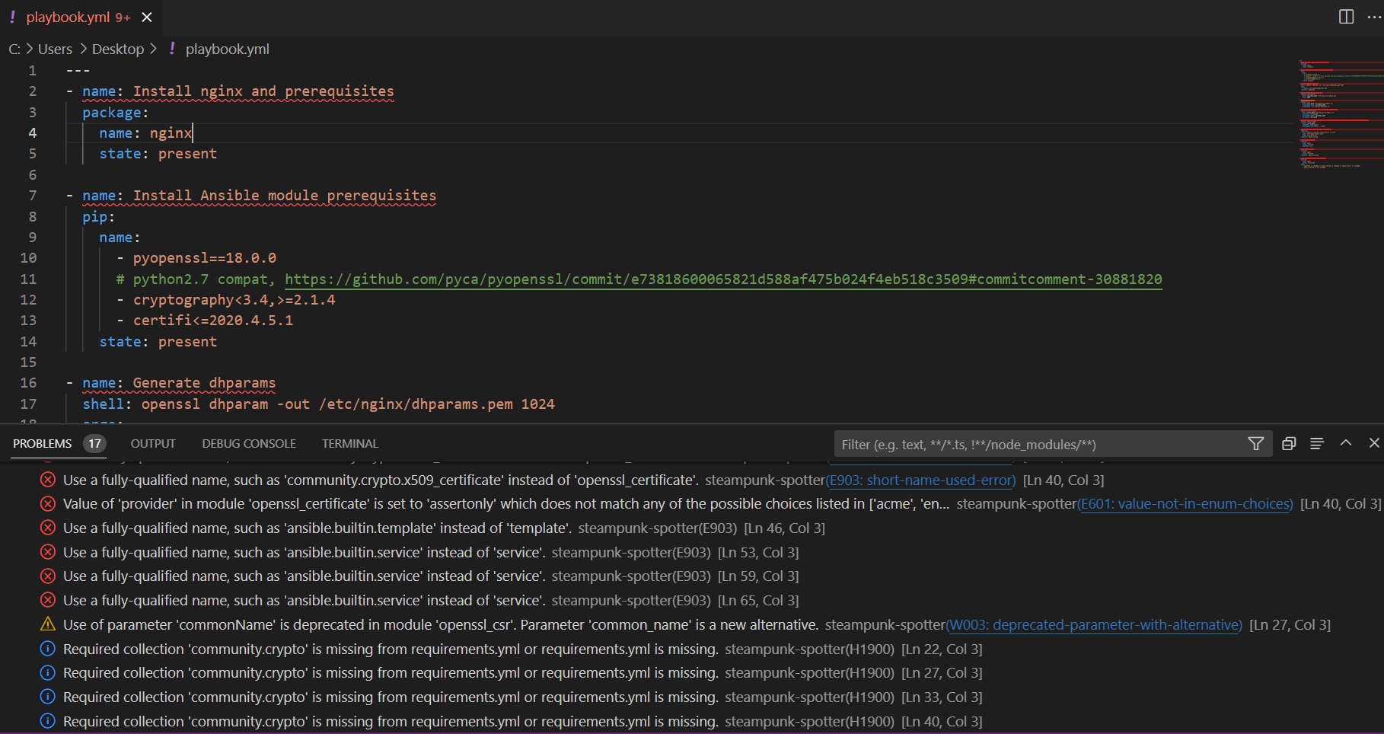Click the problems filter text field
Screen dimensions: 1384x734
pos(1035,445)
